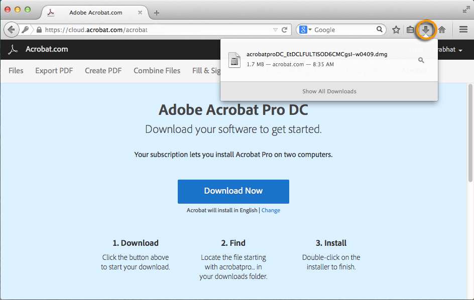
Task: Expand the Prabhat account menu
Action: pyautogui.click(x=447, y=50)
